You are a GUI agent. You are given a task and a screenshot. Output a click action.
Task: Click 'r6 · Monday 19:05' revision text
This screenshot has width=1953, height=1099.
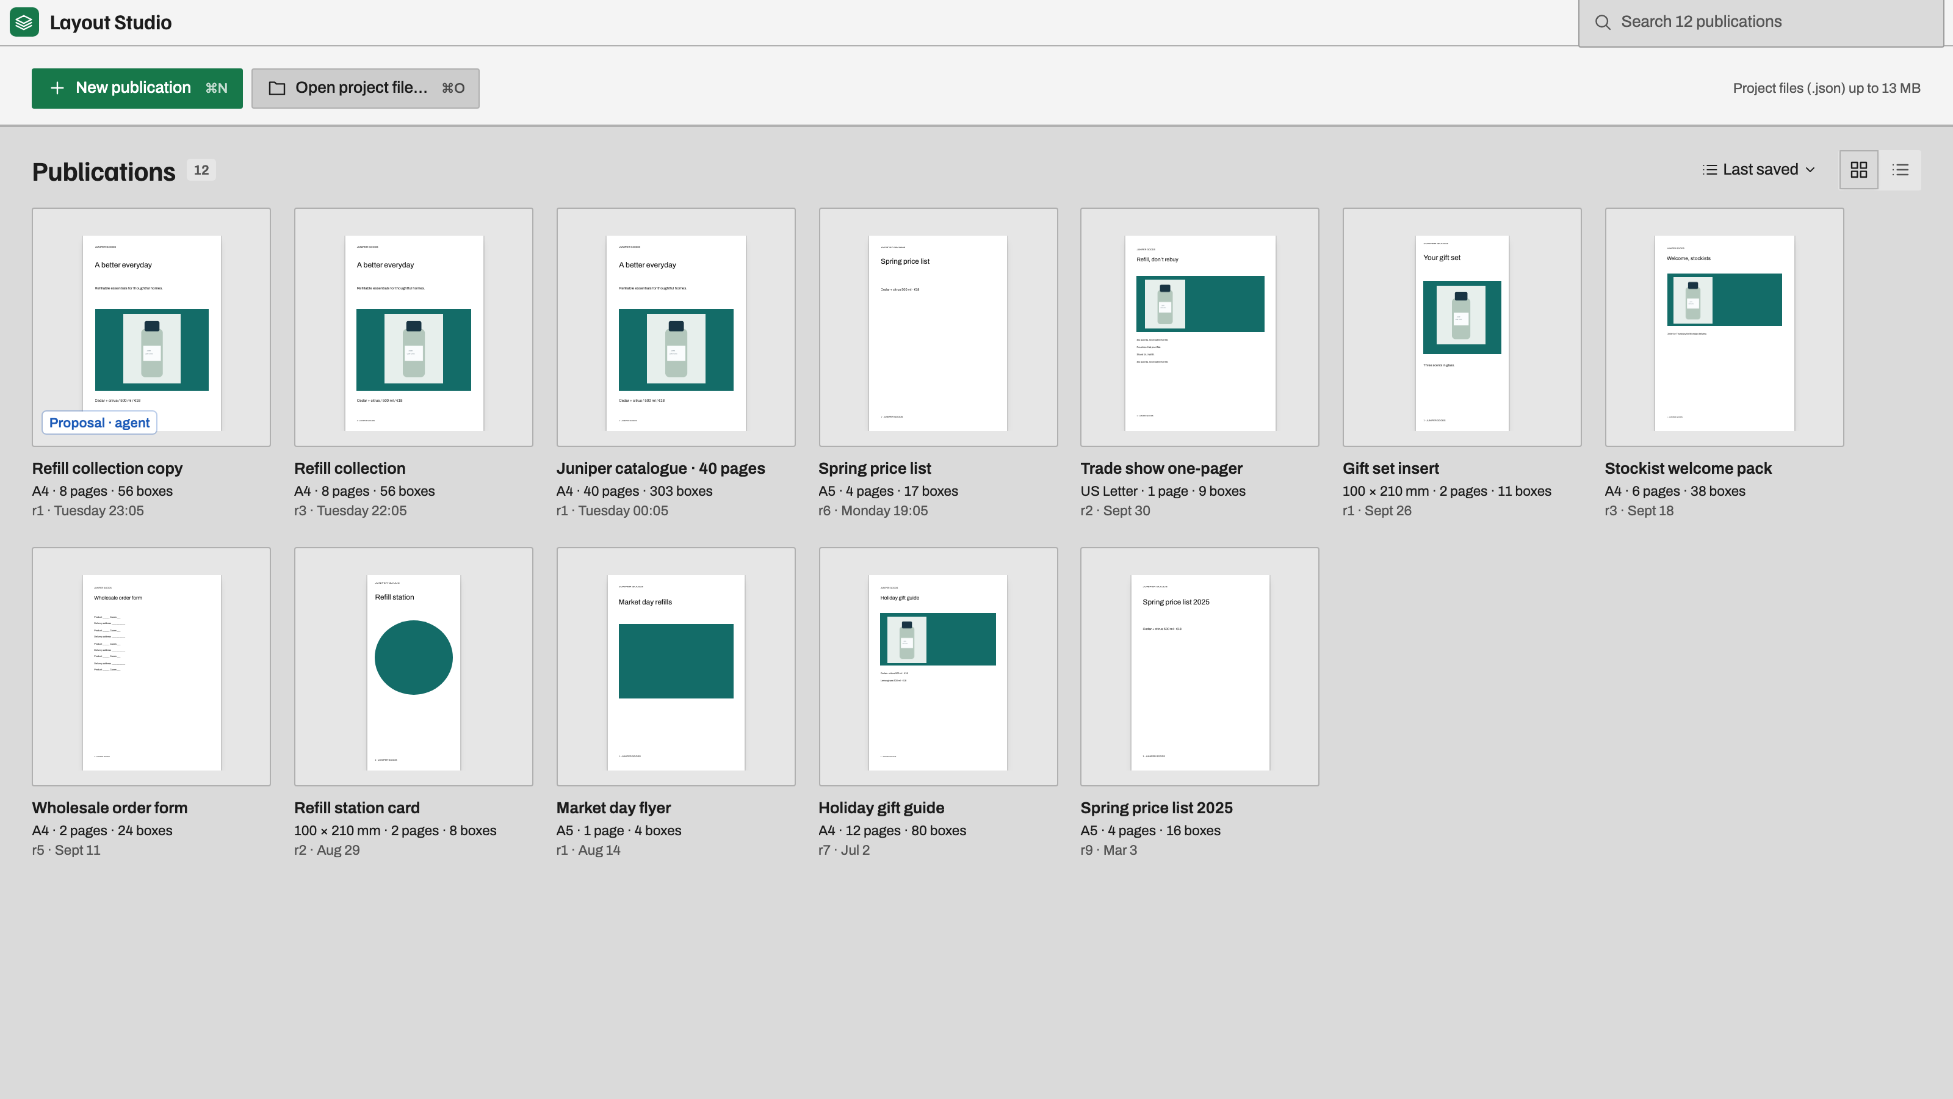click(873, 510)
